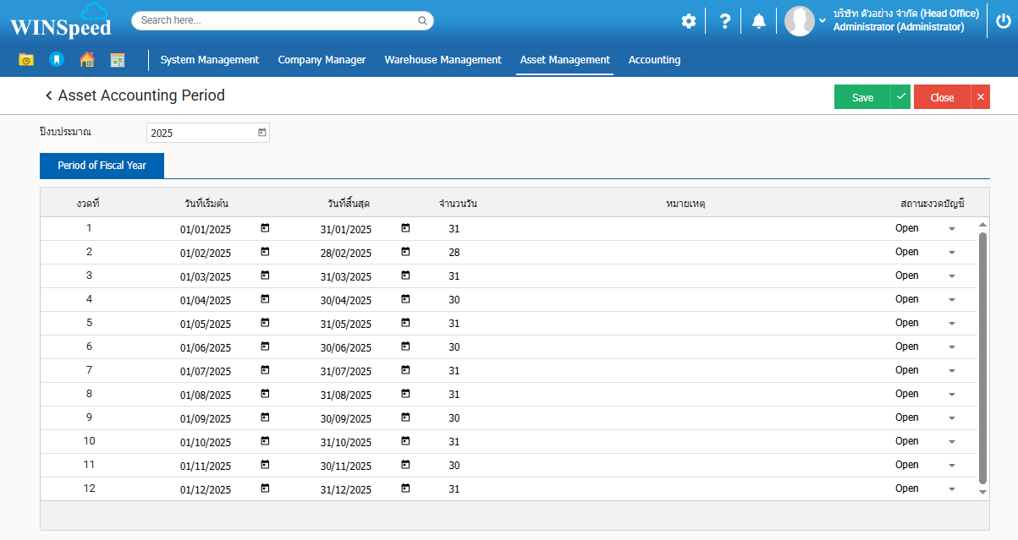Viewport: 1018px width, 540px height.
Task: Open the calendar grid toolbar icon
Action: click(x=118, y=60)
